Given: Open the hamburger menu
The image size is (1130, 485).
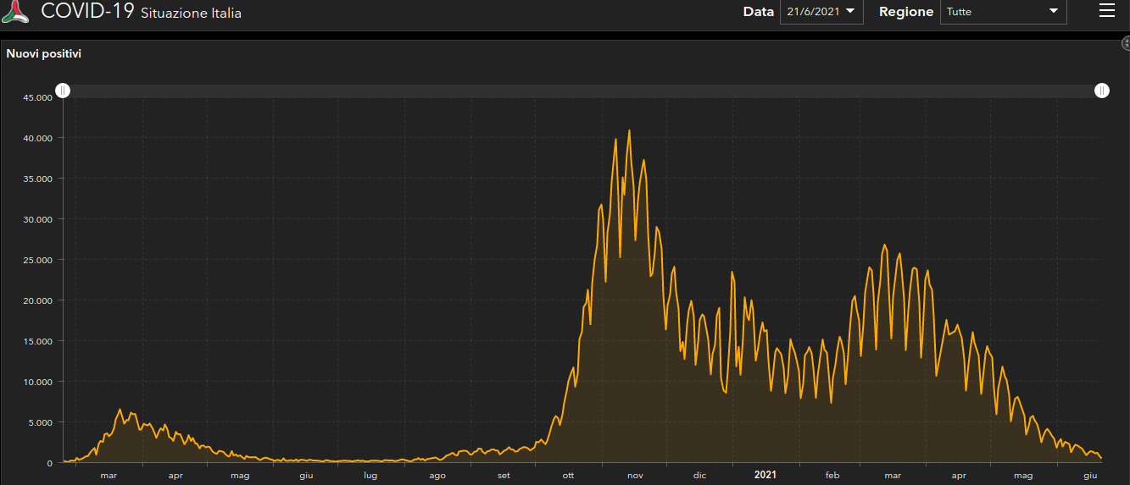Looking at the screenshot, I should tap(1106, 11).
